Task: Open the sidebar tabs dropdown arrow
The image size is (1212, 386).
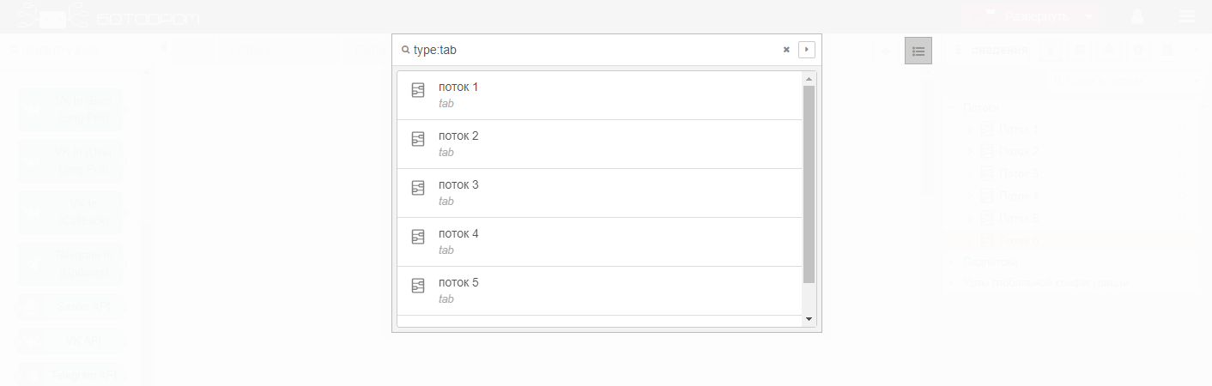Action: point(1197,51)
